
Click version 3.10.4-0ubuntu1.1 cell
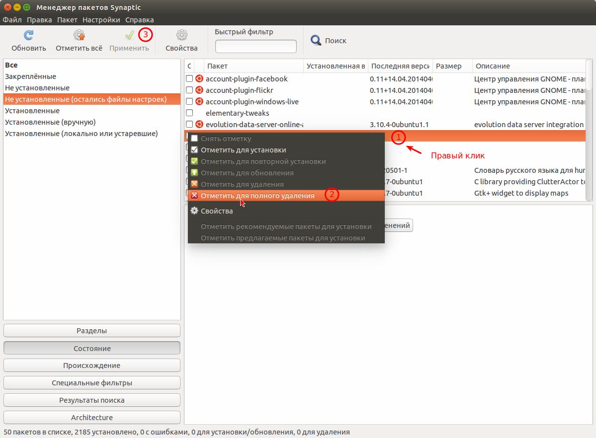point(399,125)
